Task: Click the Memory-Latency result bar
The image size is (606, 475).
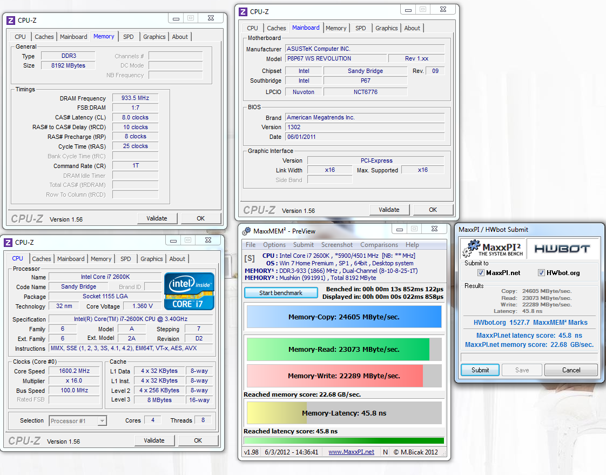Action: tap(344, 413)
